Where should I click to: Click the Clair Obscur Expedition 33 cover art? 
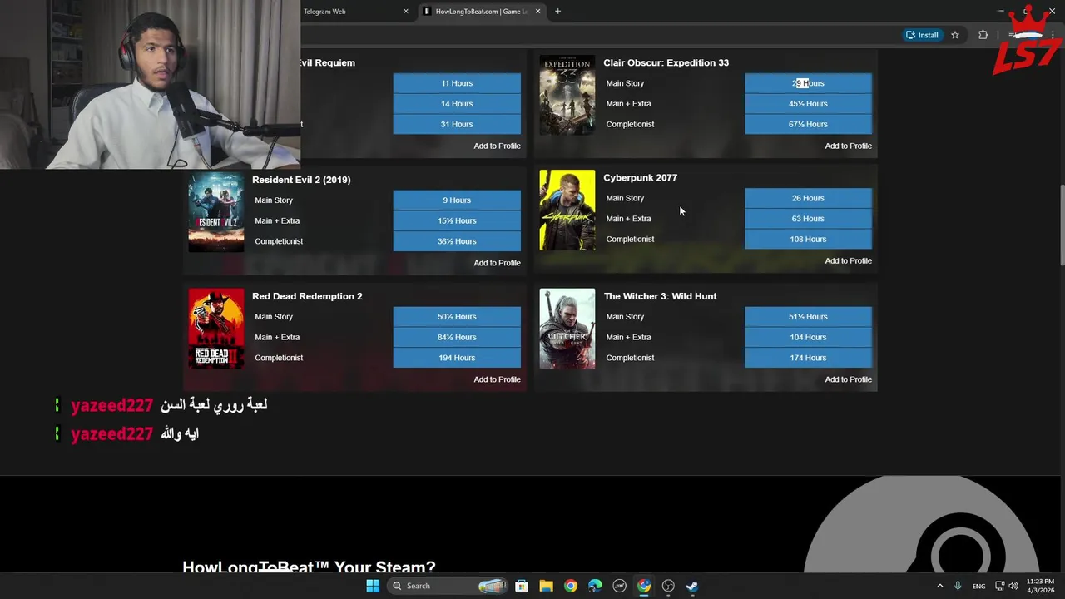pyautogui.click(x=567, y=95)
